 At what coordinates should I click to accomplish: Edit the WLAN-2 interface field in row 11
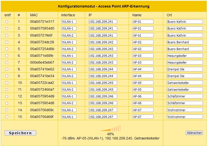[x=69, y=89]
